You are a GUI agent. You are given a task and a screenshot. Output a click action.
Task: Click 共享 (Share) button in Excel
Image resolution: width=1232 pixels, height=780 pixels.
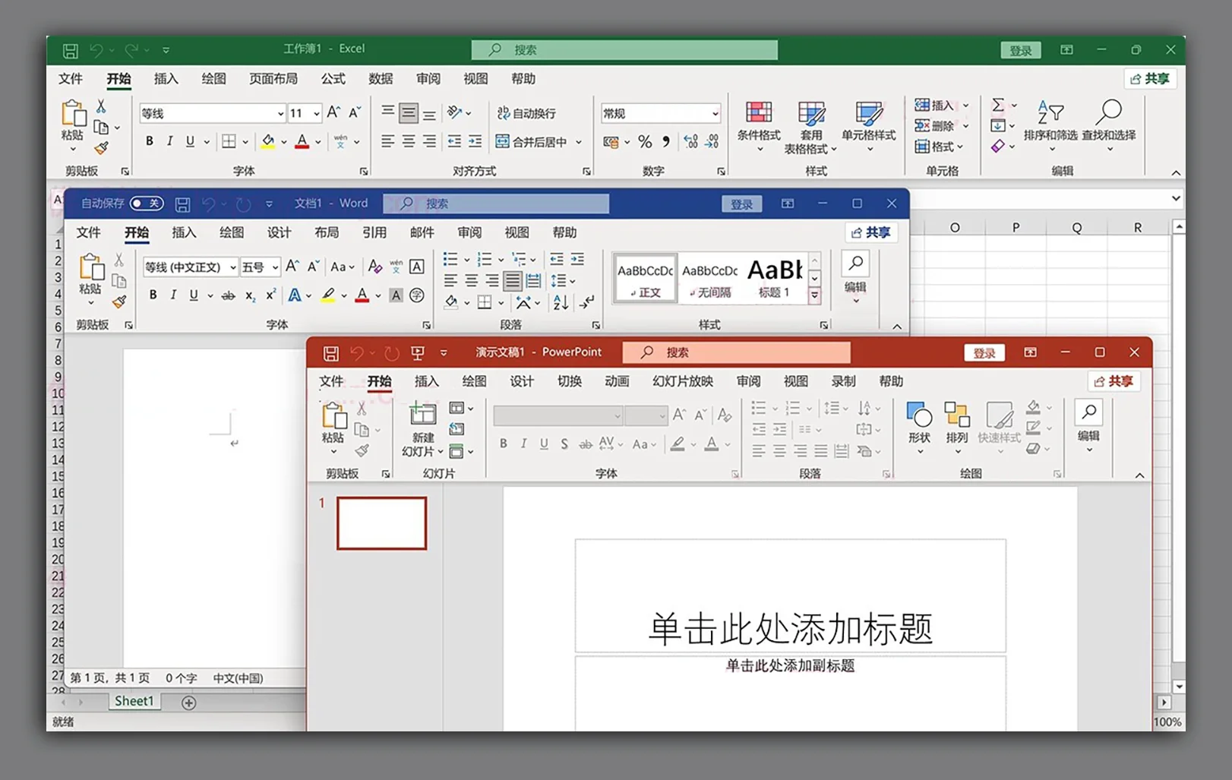click(x=1150, y=79)
